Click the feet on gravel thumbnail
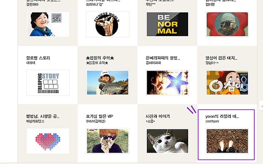Viewport: 263px width, 164px height. coord(227,141)
